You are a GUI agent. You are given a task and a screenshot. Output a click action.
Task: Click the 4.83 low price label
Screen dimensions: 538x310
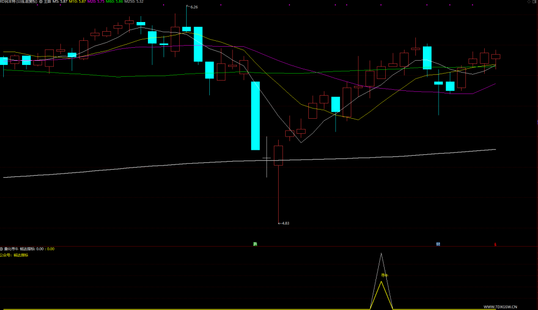click(286, 223)
